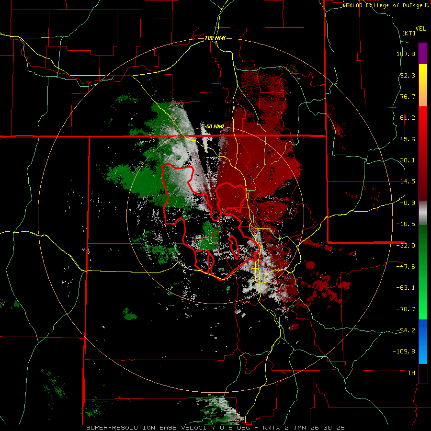431x431 pixels.
Task: Select the 14.5 velocity scale value
Action: pyautogui.click(x=408, y=181)
